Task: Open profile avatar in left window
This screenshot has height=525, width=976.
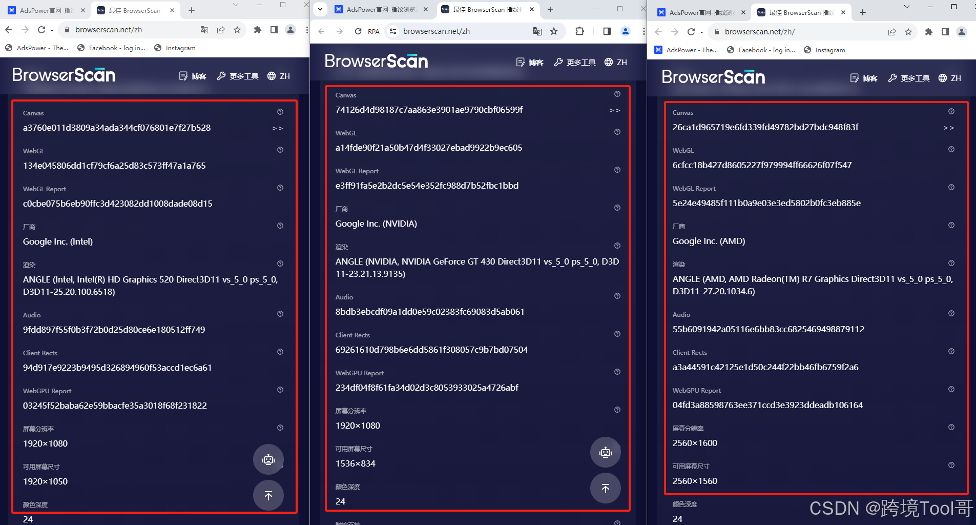Action: click(290, 30)
